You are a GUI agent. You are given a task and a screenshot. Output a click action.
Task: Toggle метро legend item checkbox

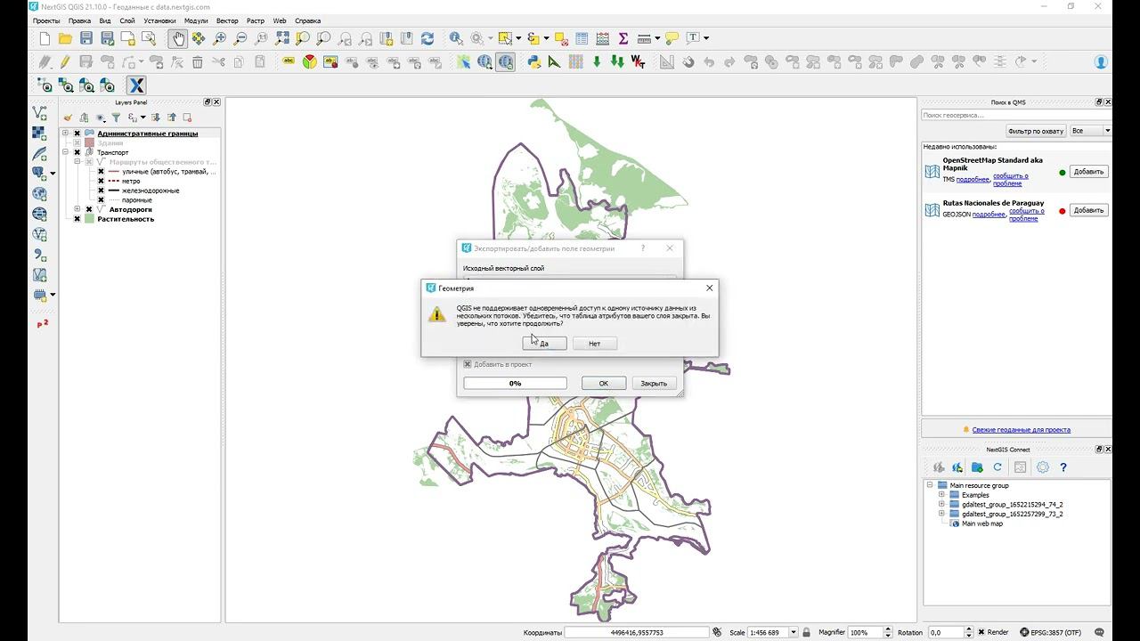pyautogui.click(x=101, y=181)
